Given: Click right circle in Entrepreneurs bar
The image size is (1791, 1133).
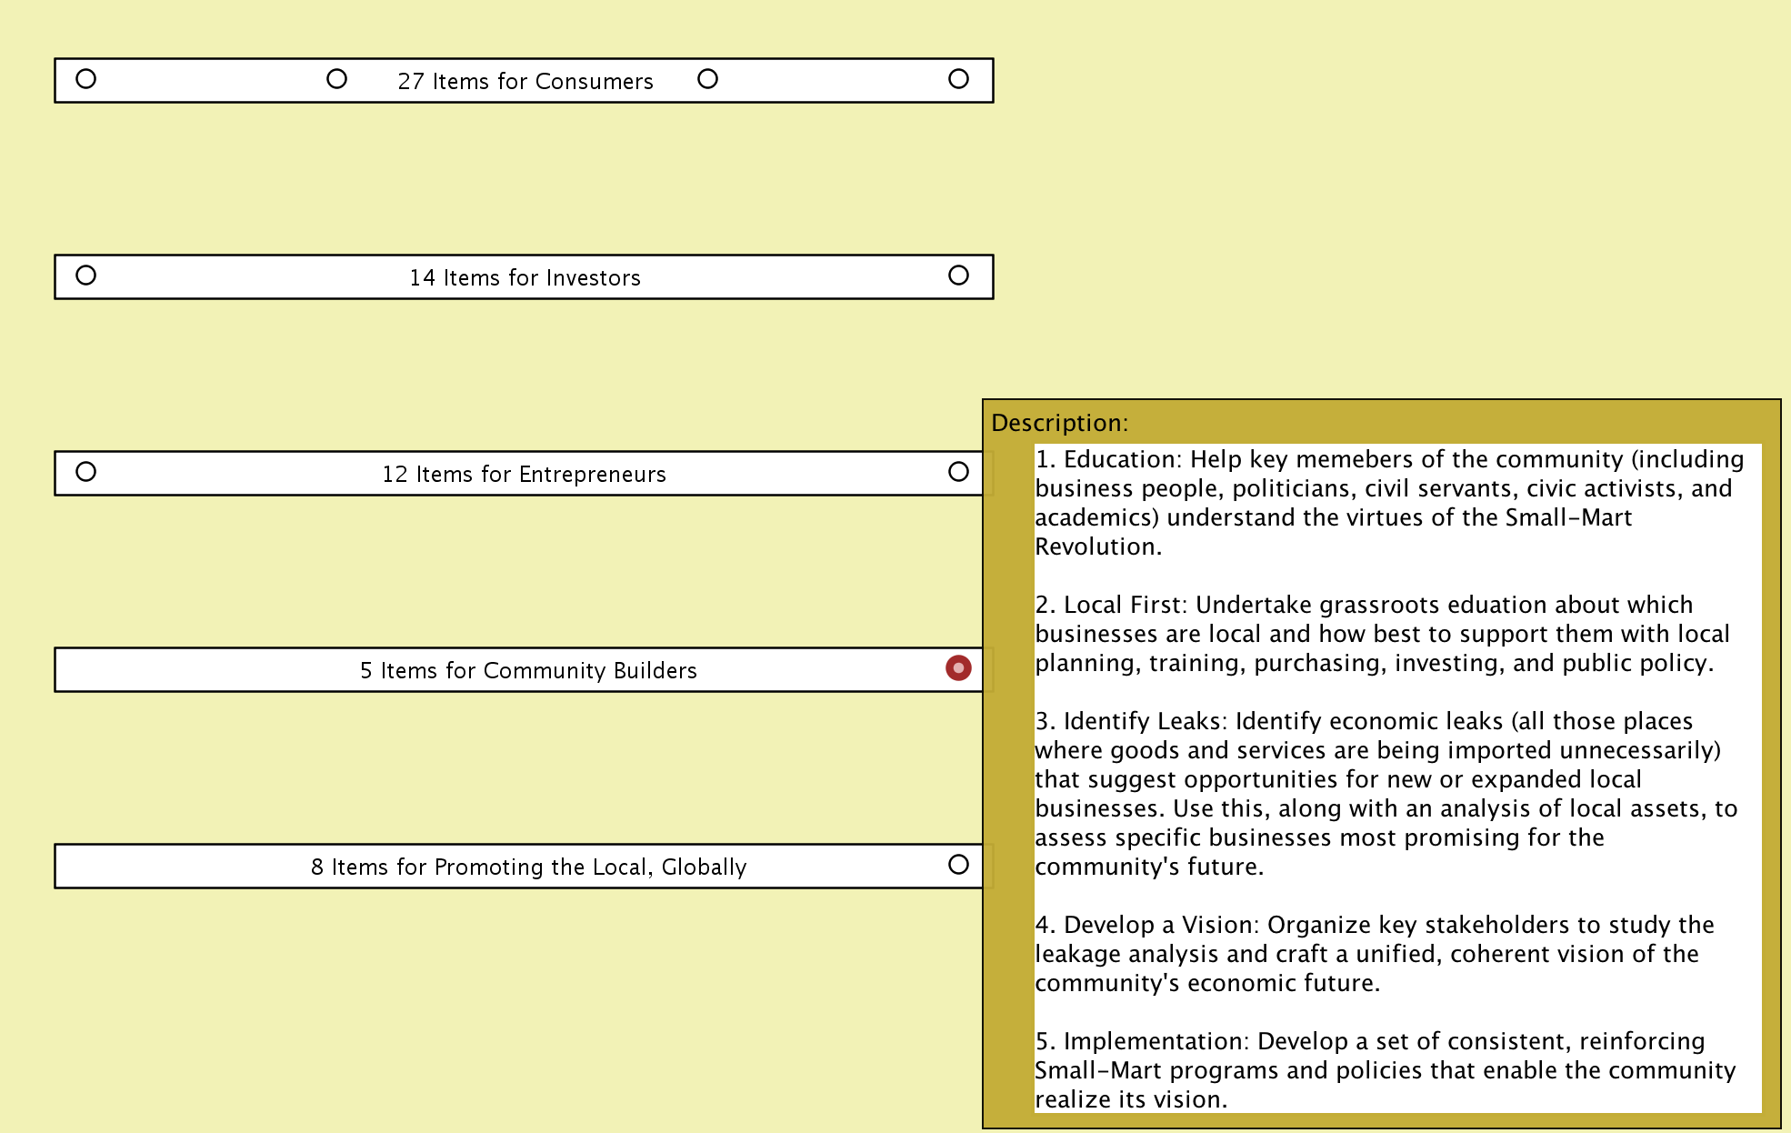Looking at the screenshot, I should (x=958, y=472).
